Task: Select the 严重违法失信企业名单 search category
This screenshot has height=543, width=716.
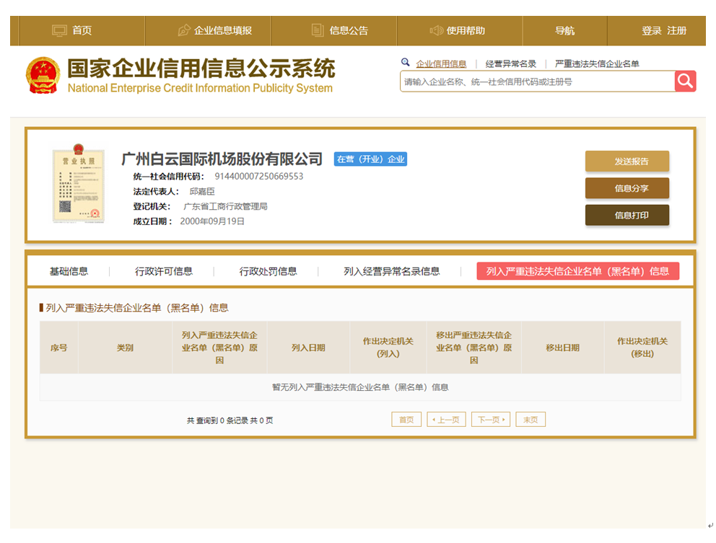Action: click(x=597, y=64)
